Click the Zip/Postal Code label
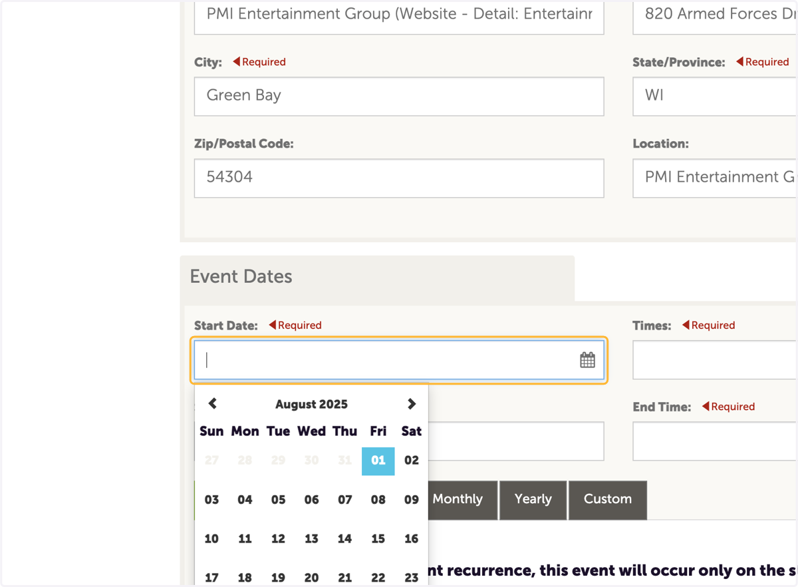Screen dimensions: 798x587 (244, 144)
